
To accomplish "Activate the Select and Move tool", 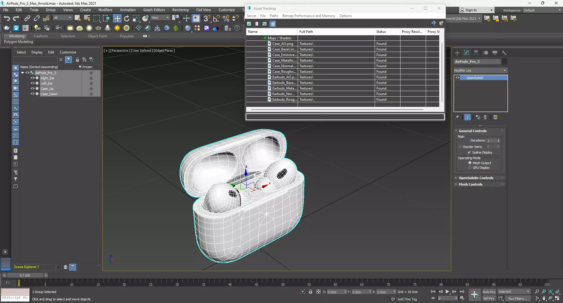I will [117, 18].
